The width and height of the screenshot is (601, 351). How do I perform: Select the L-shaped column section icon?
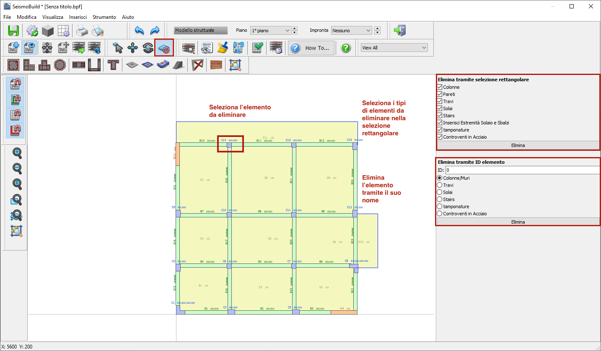coord(29,65)
